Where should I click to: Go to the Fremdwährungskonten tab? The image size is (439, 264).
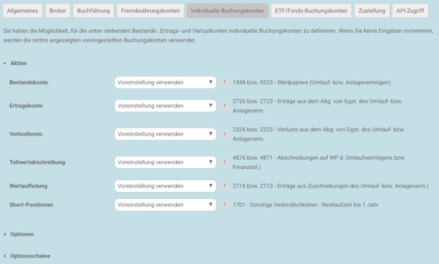150,10
